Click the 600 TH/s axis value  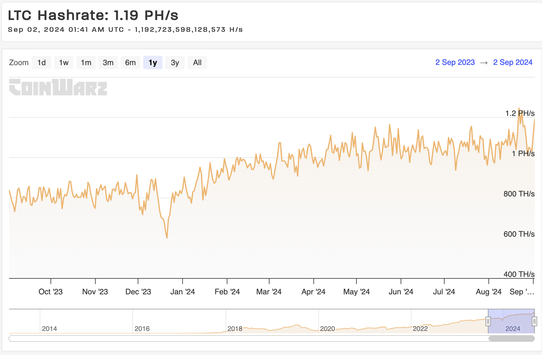tap(519, 234)
